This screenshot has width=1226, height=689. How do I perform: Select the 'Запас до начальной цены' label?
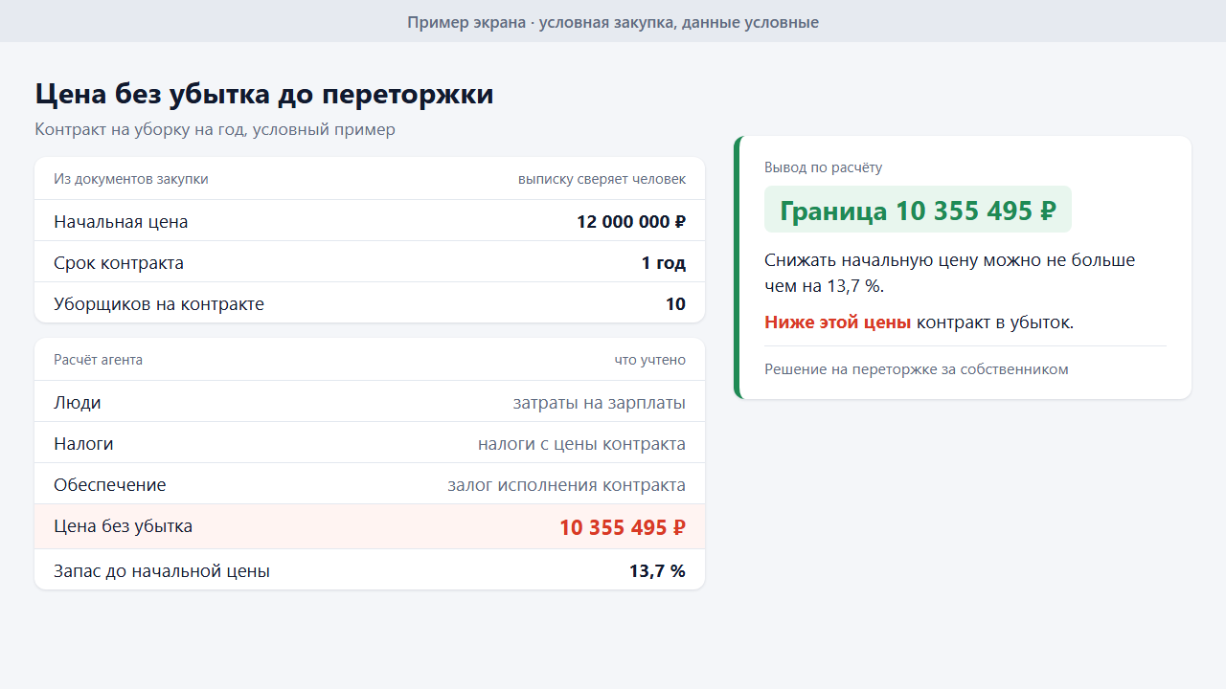coord(162,571)
